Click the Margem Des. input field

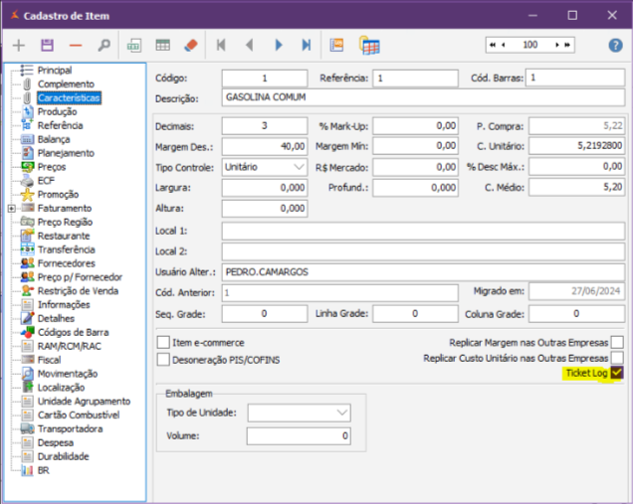click(264, 146)
